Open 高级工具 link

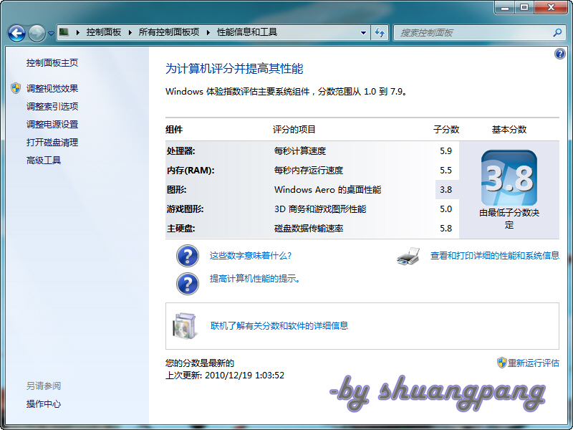click(44, 160)
